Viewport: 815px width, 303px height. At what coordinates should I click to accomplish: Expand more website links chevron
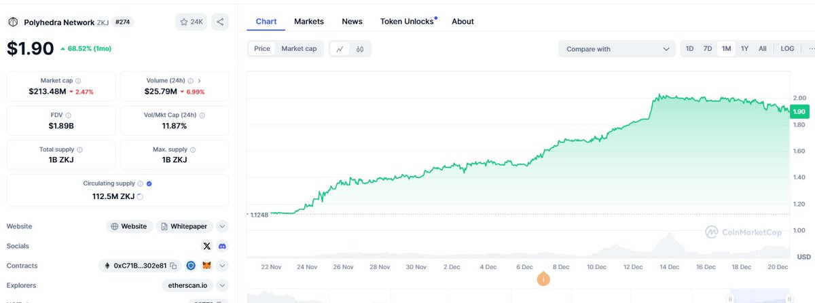(223, 226)
